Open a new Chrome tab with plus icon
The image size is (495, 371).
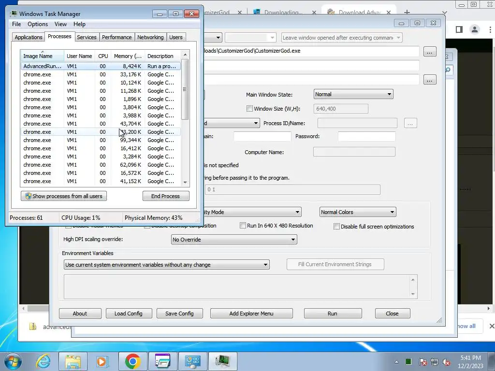point(407,12)
